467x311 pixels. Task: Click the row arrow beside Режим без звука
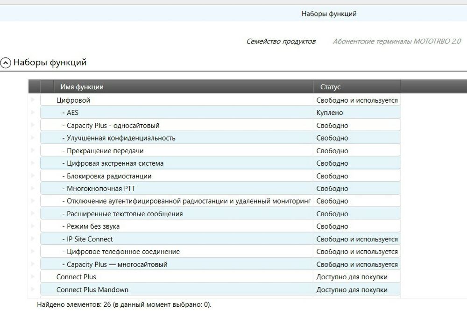(33, 226)
